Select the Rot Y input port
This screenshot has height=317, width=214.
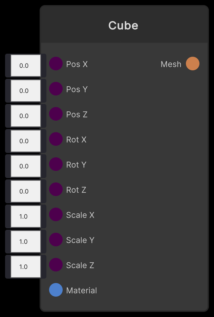pyautogui.click(x=56, y=164)
